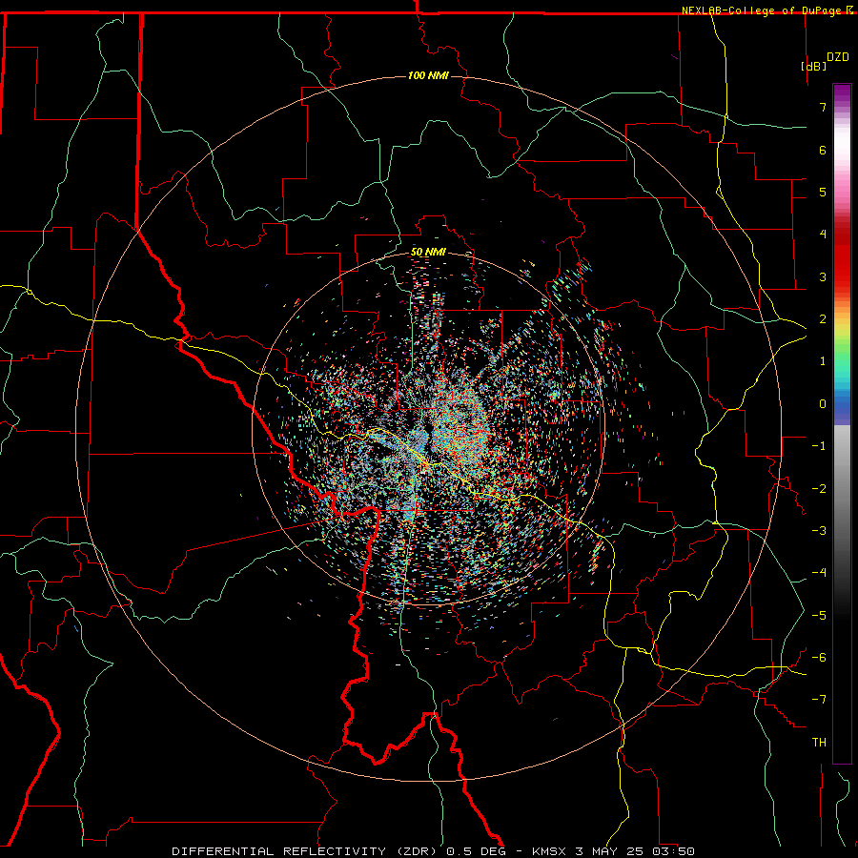The height and width of the screenshot is (858, 858).
Task: Click the KMSX station identifier in caption
Action: tap(550, 851)
